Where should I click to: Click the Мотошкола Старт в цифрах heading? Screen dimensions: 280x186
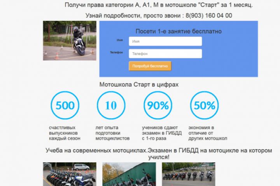tap(139, 84)
